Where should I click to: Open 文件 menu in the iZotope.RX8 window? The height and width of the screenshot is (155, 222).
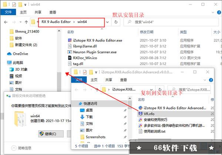pos(79,80)
